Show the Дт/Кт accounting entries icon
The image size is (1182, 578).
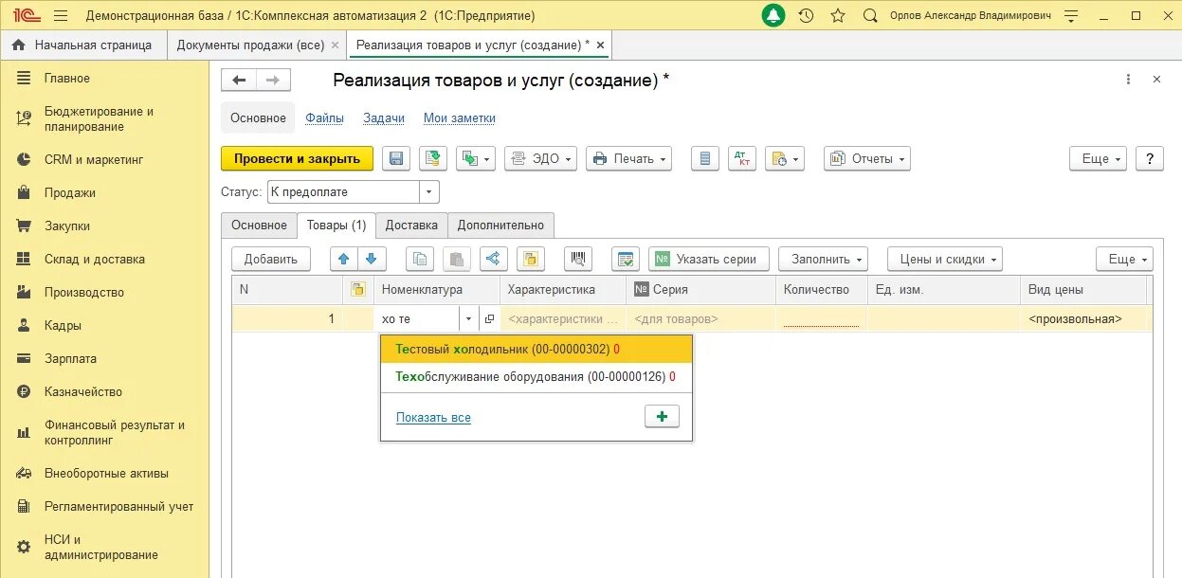pos(742,159)
